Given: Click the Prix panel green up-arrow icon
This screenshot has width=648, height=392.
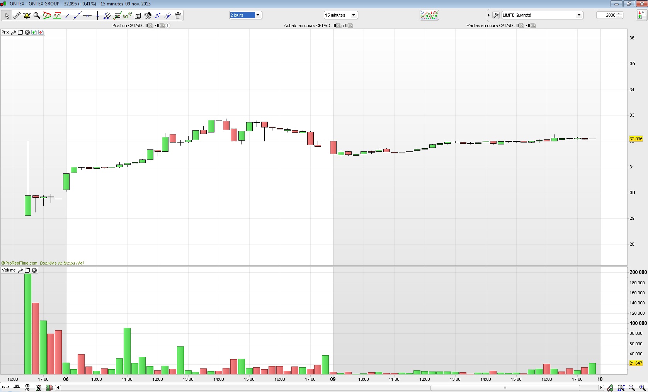Looking at the screenshot, I should coord(34,32).
